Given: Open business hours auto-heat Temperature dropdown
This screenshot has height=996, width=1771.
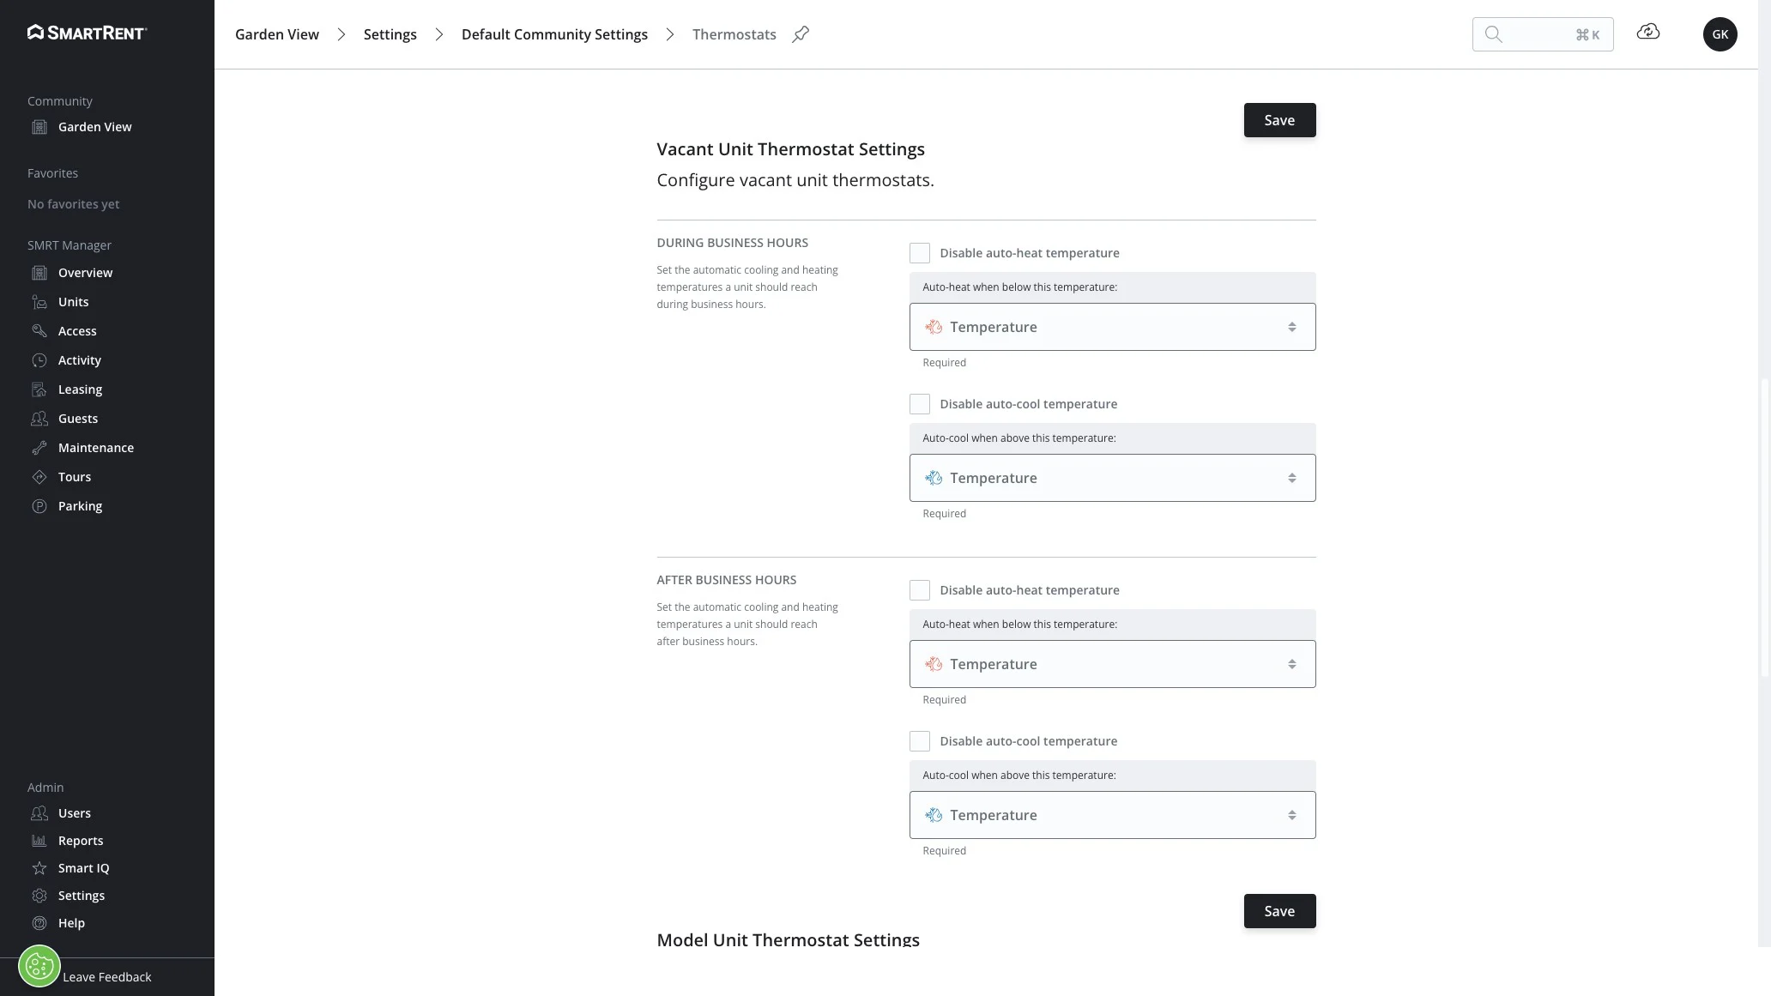Looking at the screenshot, I should tap(1112, 327).
